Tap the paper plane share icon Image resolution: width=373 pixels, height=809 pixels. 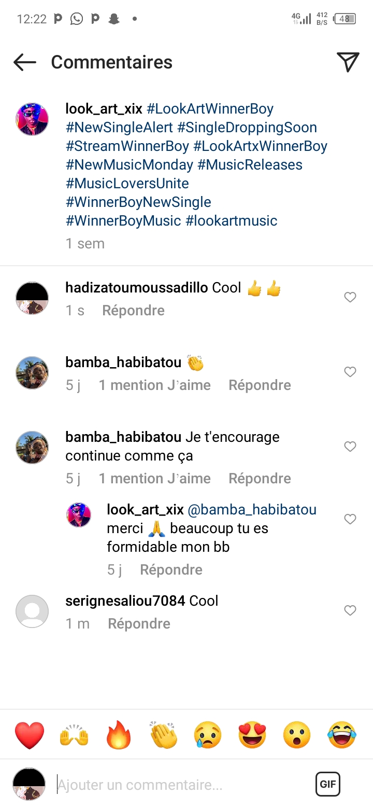348,62
